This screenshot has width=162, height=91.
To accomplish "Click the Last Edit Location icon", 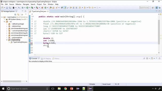I will 90,8.
